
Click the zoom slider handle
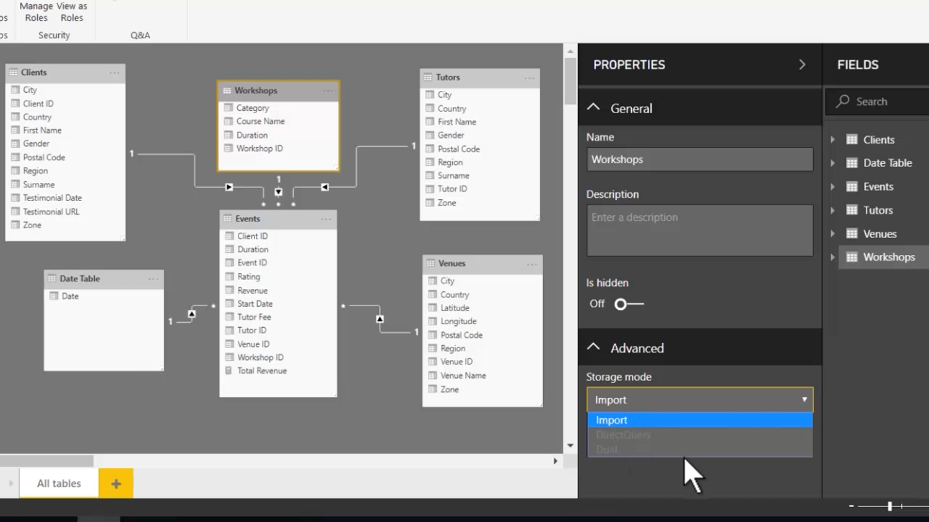pos(889,506)
